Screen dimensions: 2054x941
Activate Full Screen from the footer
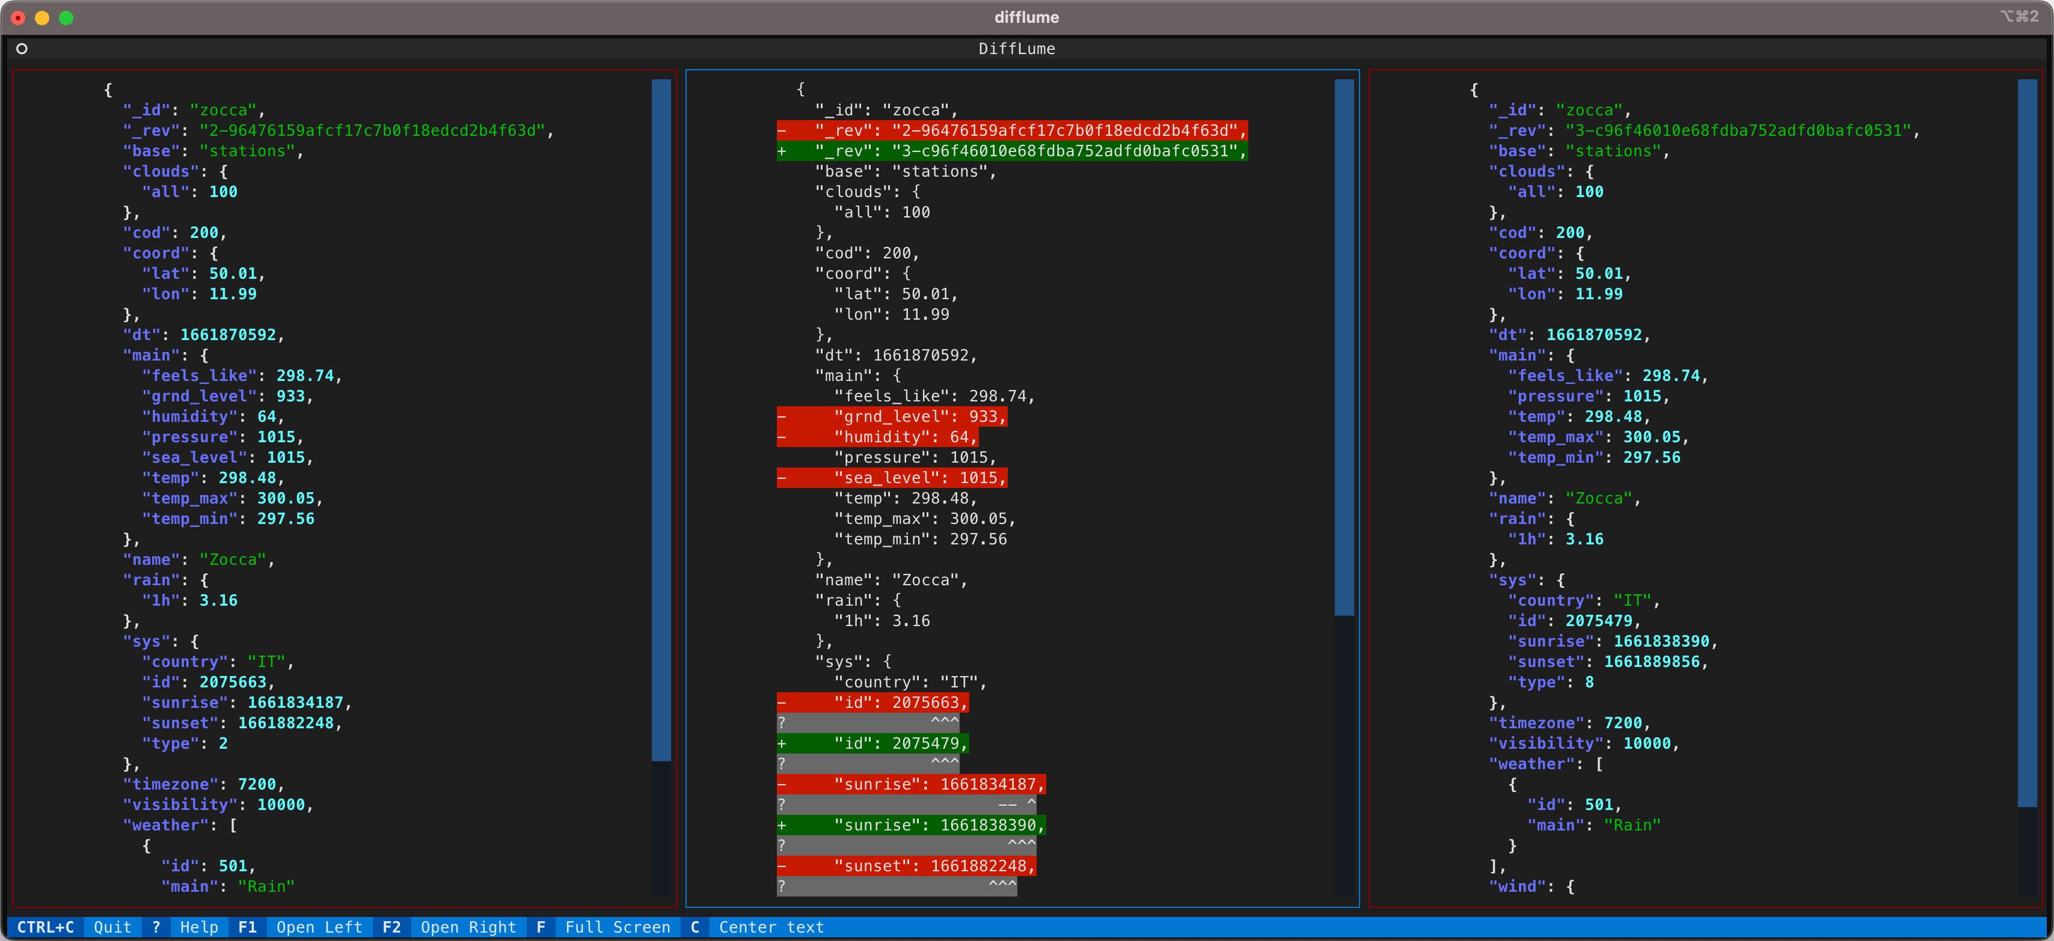(617, 927)
